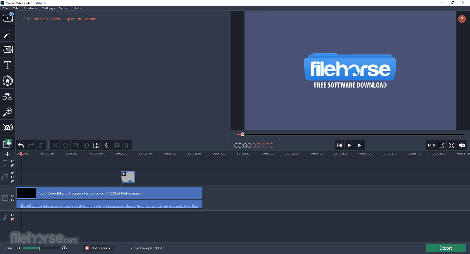The width and height of the screenshot is (470, 254).
Task: Open the Playback menu
Action: tap(30, 8)
